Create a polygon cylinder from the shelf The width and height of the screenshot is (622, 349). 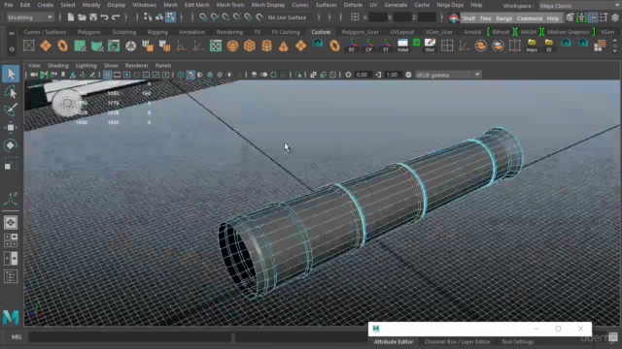[x=266, y=46]
